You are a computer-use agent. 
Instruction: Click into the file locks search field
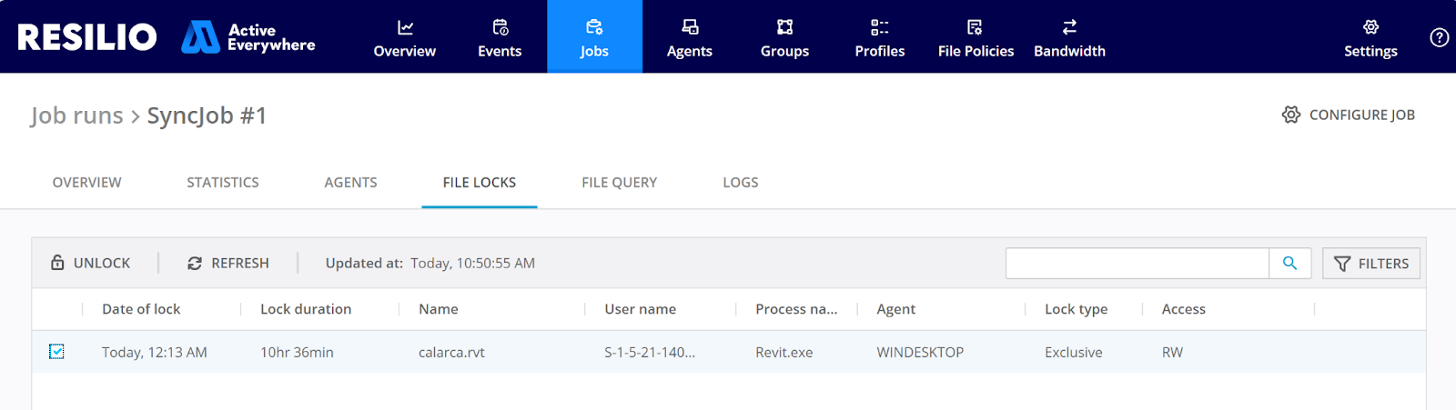pos(1137,264)
